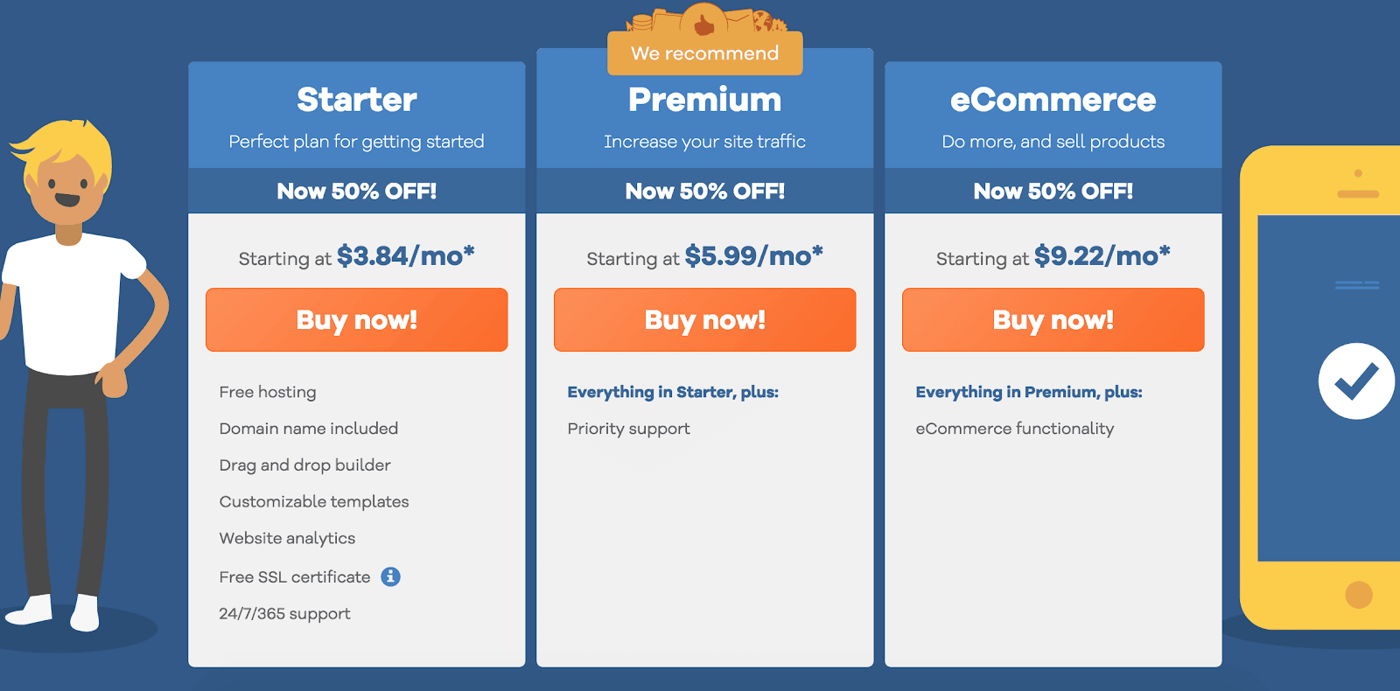Click the $9.22/mo eCommerce price
Image resolution: width=1400 pixels, height=691 pixels.
pyautogui.click(x=1102, y=255)
